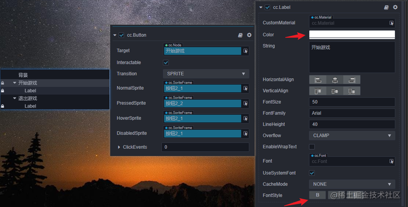
Task: Click the empty CustomMaterial cc.Material field
Action: (349, 23)
